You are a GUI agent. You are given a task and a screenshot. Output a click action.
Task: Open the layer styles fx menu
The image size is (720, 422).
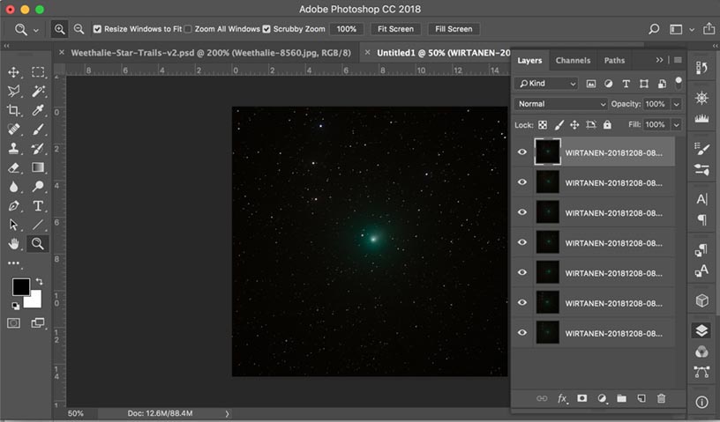[x=562, y=398]
